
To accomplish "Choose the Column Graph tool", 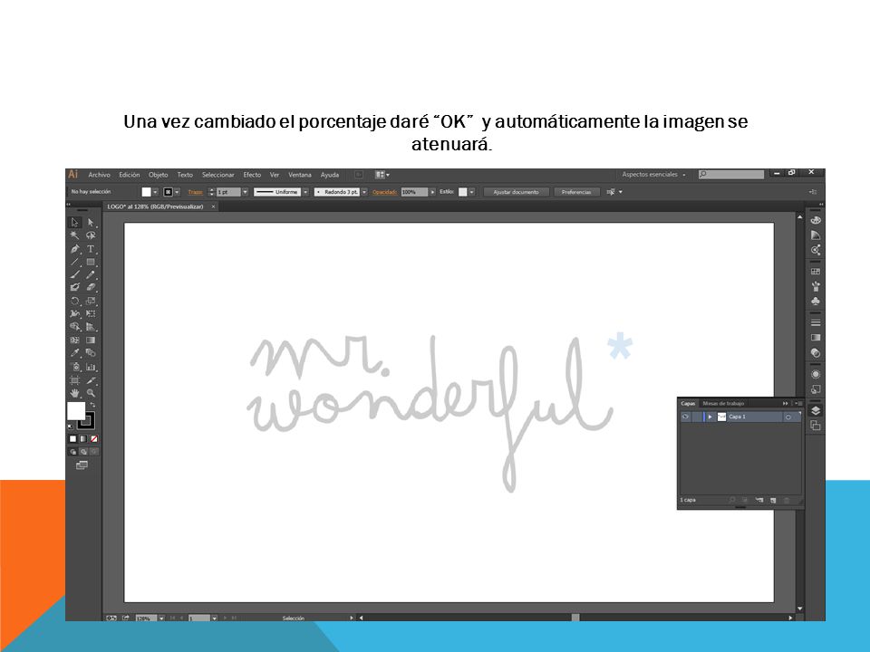I will [x=91, y=367].
